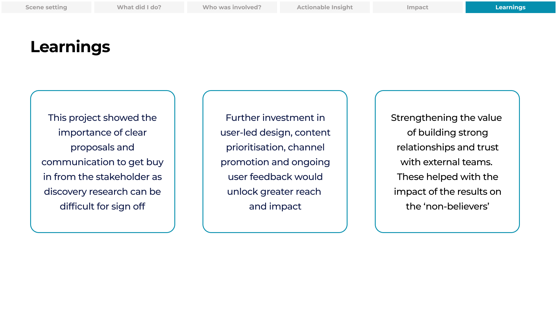
Task: Select the card about building strong relationships
Action: coord(447,161)
